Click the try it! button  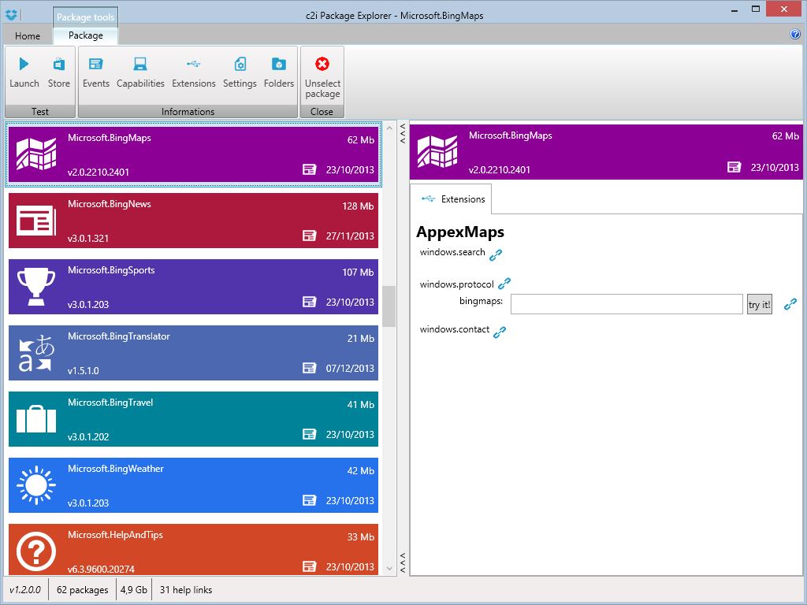coord(759,305)
